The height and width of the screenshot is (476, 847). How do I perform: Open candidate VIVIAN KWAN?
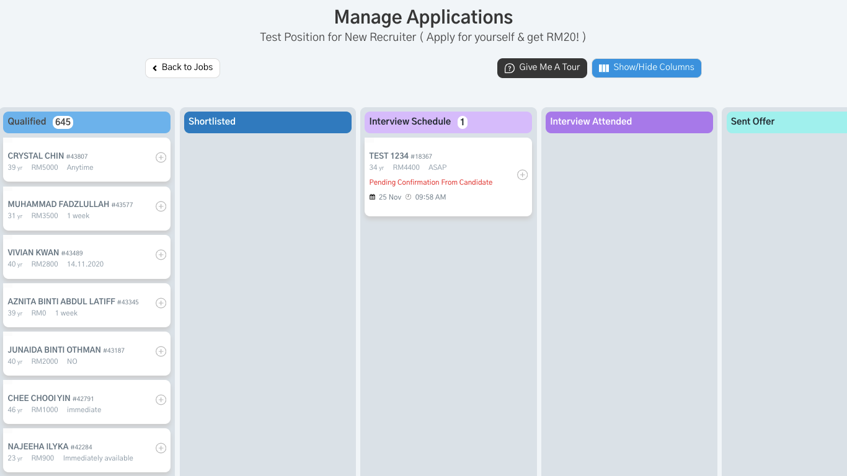click(33, 253)
